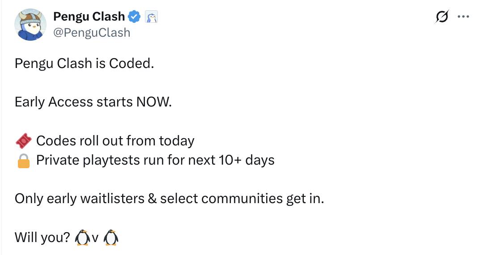Click the 'Will you?' text

[42, 238]
